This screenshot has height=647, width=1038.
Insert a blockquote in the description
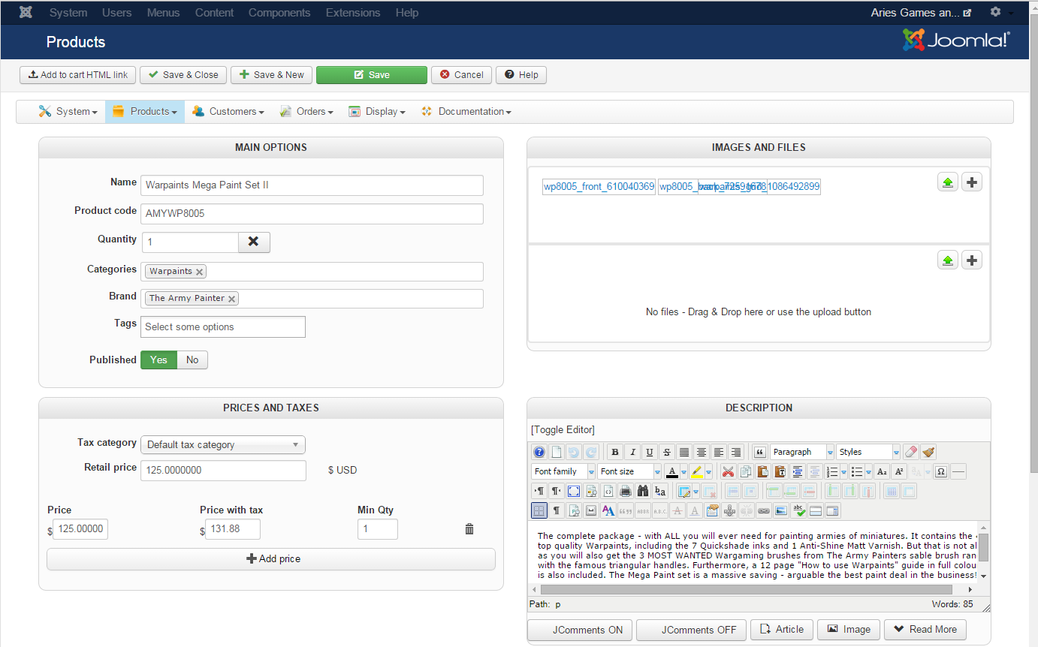(x=760, y=452)
